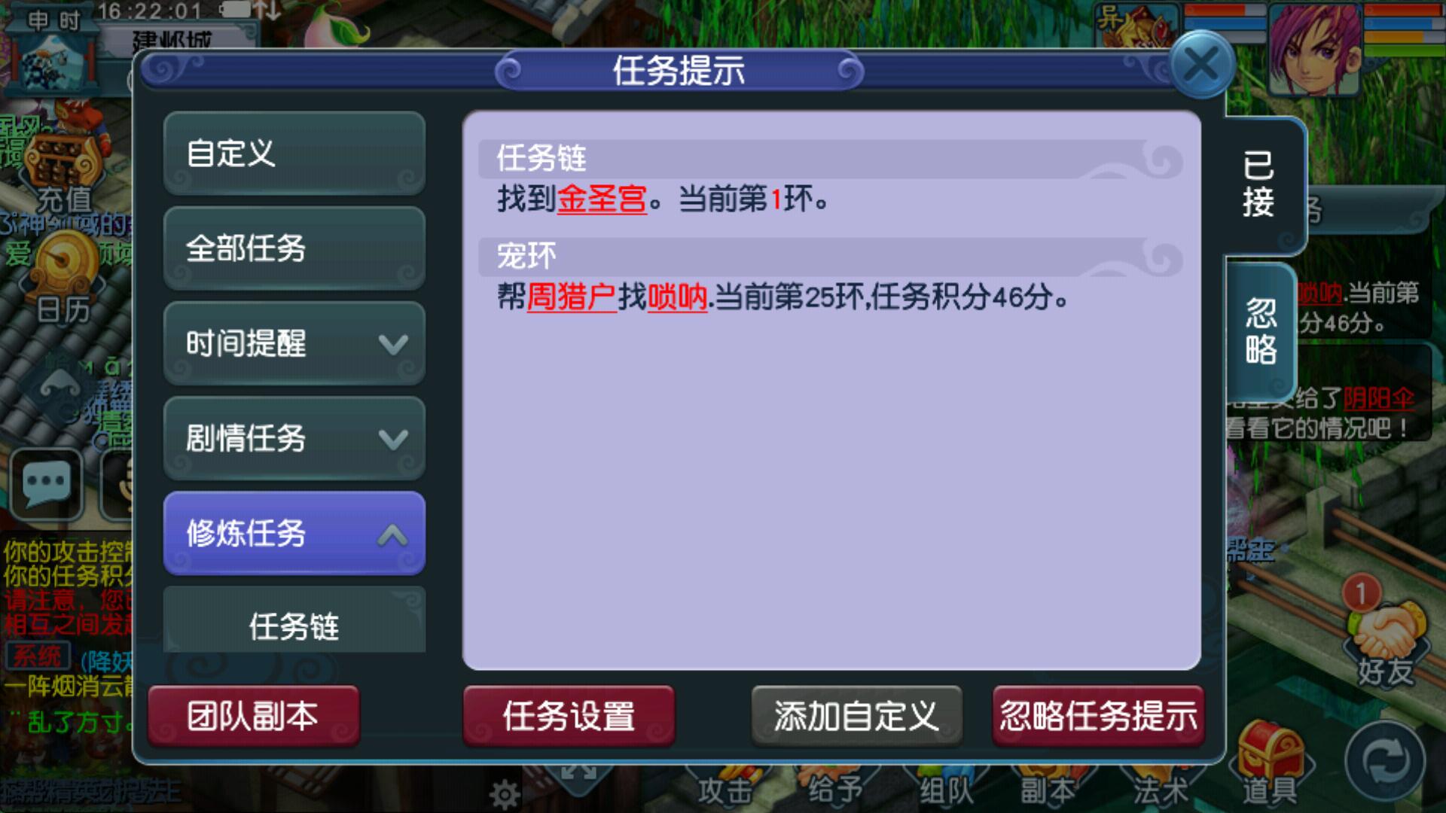Expand the 剧情任务 category

tap(294, 438)
